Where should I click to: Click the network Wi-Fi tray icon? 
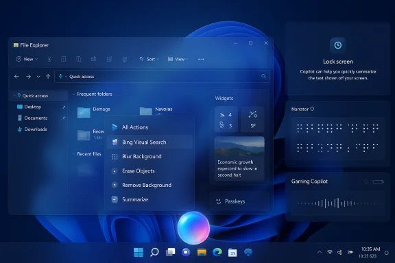(329, 252)
